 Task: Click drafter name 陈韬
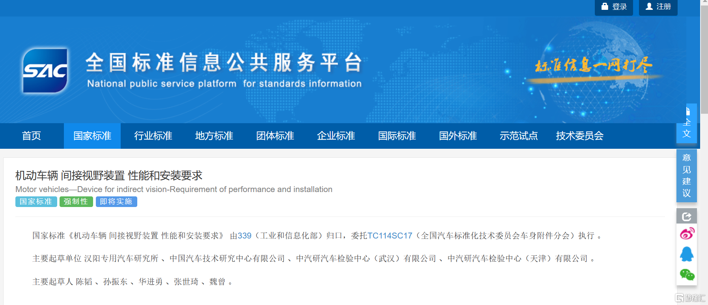coord(84,281)
